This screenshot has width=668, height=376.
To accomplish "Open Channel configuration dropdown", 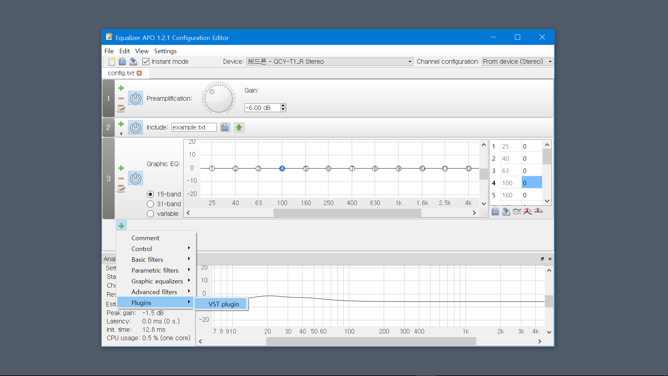I will coord(517,62).
